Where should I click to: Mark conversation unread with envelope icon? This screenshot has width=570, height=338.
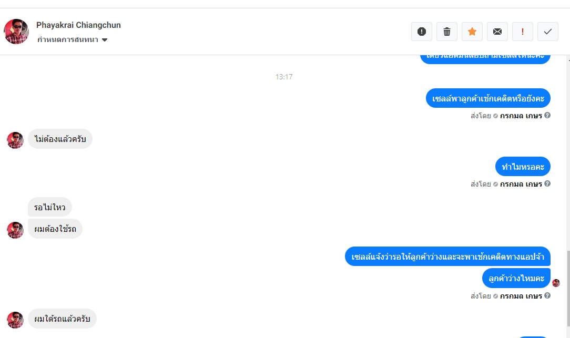[x=497, y=32]
